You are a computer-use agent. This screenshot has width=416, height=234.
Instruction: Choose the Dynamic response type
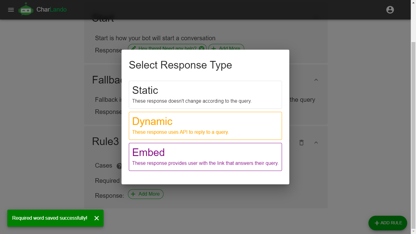pyautogui.click(x=205, y=126)
